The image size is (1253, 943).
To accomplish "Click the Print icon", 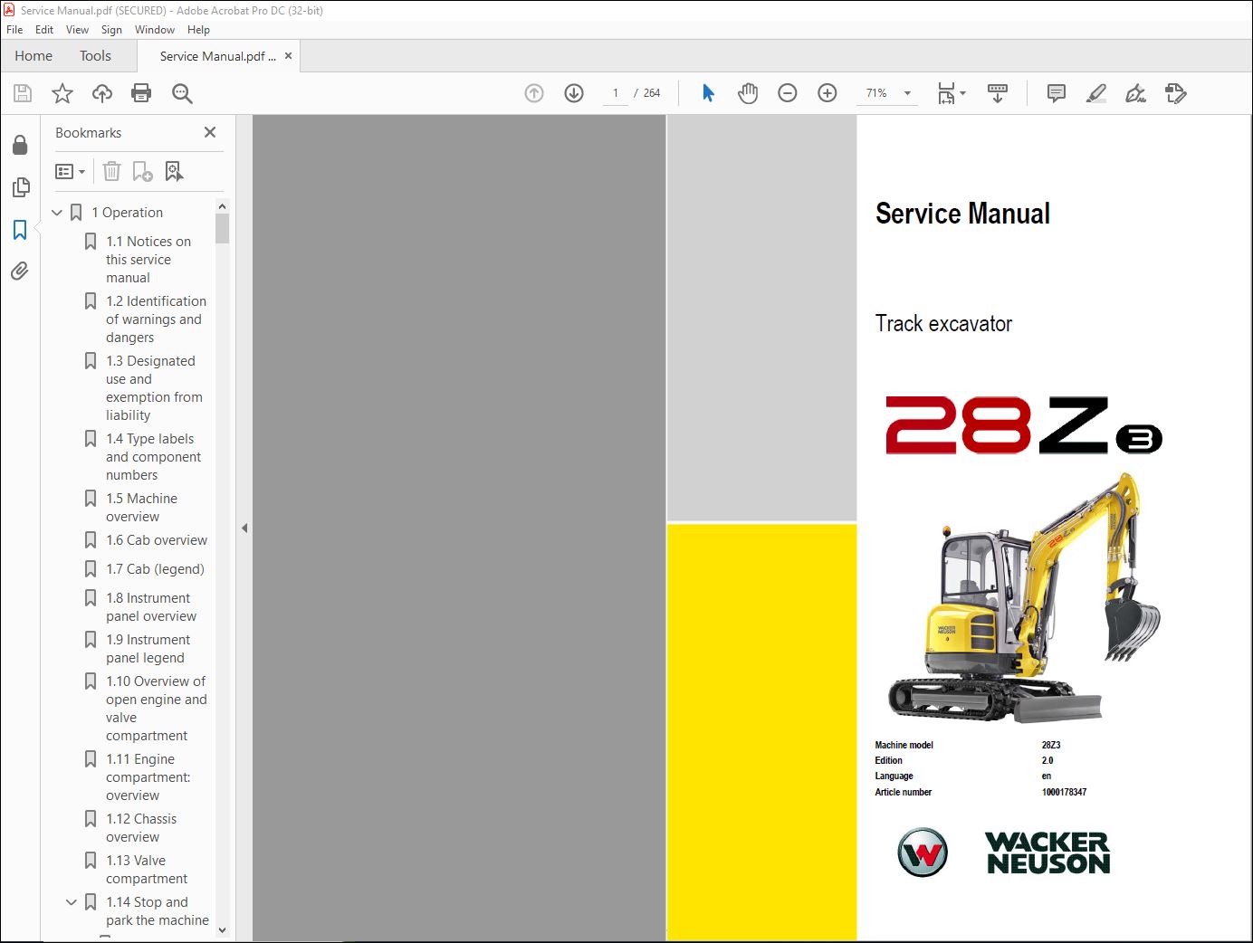I will (141, 93).
